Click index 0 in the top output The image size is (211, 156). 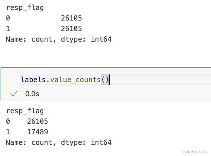pyautogui.click(x=8, y=18)
